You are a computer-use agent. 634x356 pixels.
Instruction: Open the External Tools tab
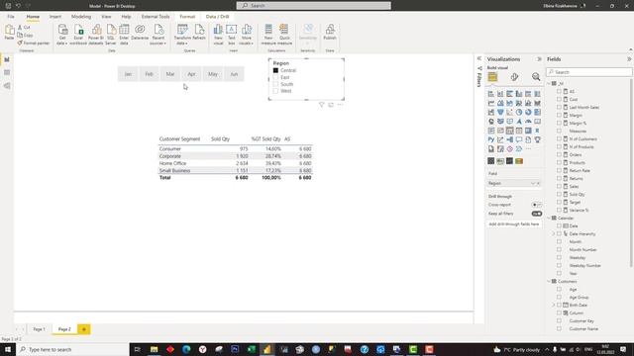click(x=156, y=17)
